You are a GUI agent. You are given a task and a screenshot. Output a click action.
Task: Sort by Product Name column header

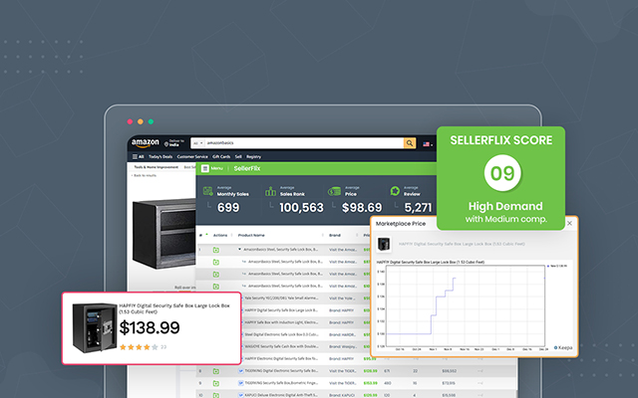tap(251, 235)
